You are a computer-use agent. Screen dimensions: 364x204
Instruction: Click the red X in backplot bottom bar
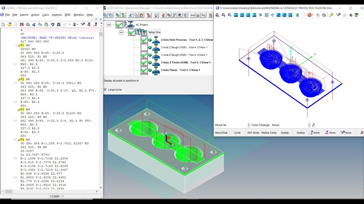(x=362, y=133)
